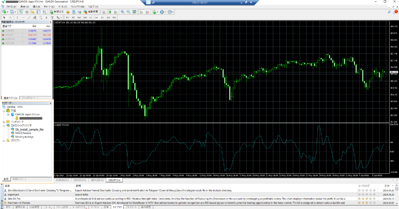The width and height of the screenshot is (399, 209).
Task: Switch chart to H1 timeframe
Action: [x=91, y=17]
